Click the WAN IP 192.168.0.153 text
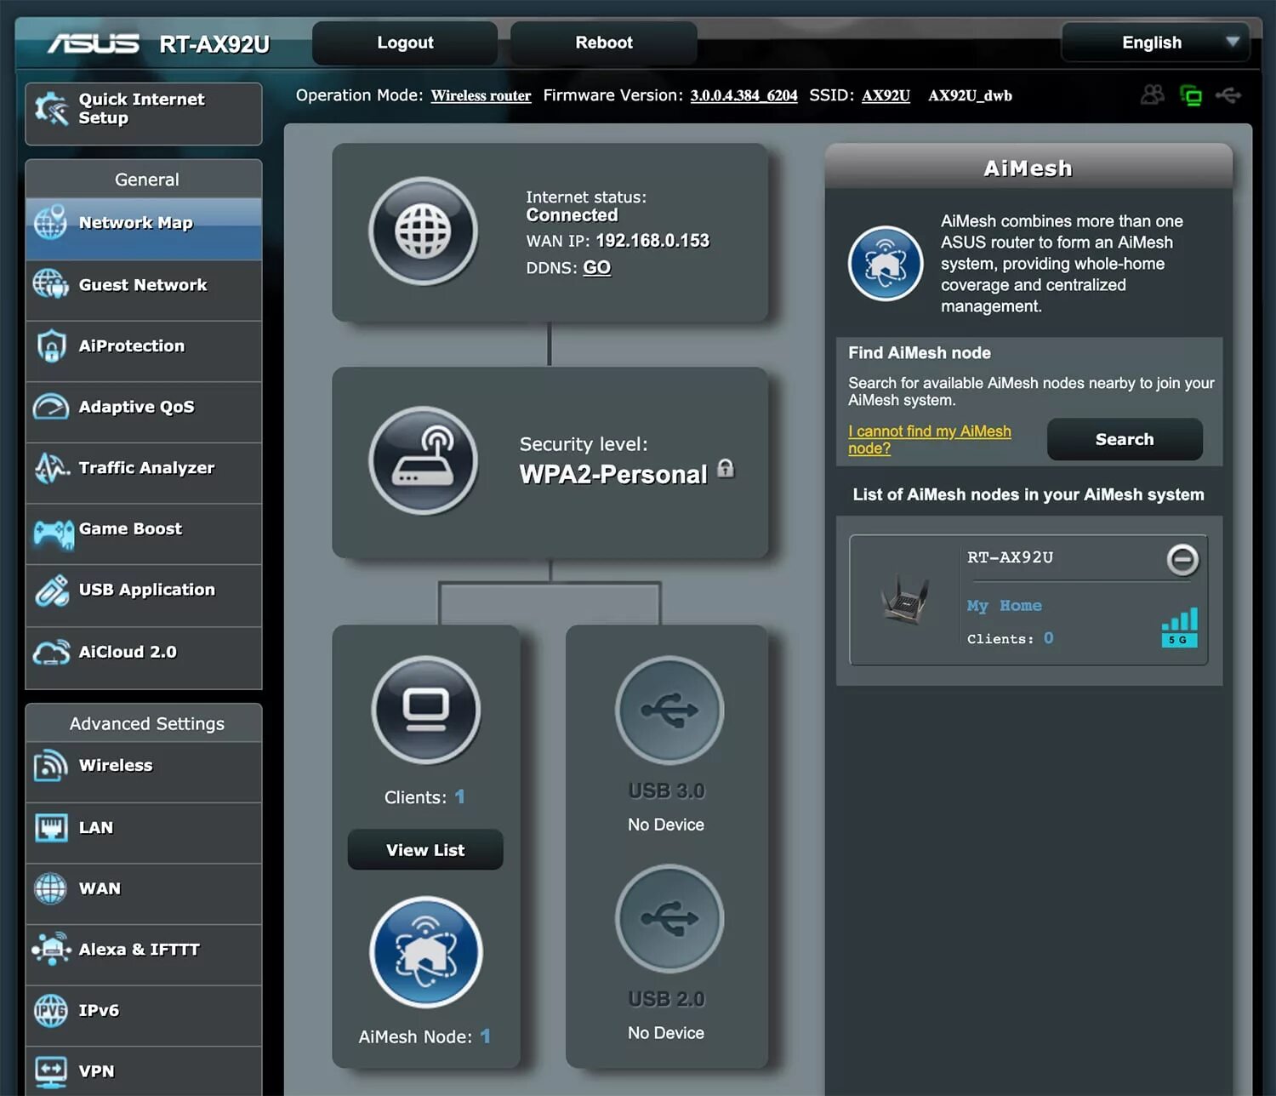The height and width of the screenshot is (1096, 1276). coord(652,241)
